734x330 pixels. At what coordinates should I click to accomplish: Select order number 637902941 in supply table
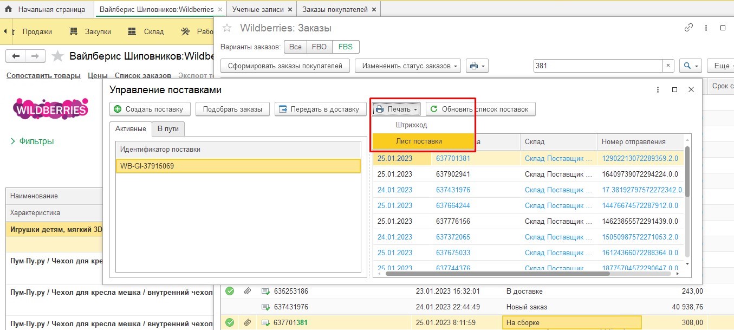click(453, 174)
